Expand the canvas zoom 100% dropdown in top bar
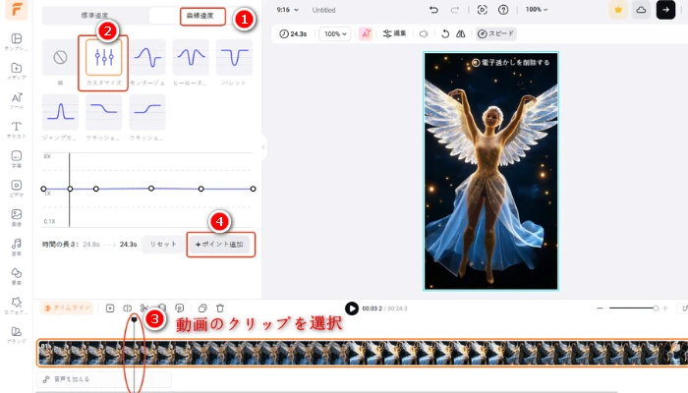688x393 pixels. (x=537, y=10)
